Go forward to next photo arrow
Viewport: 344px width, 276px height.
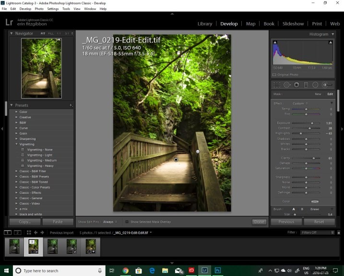[x=42, y=232]
